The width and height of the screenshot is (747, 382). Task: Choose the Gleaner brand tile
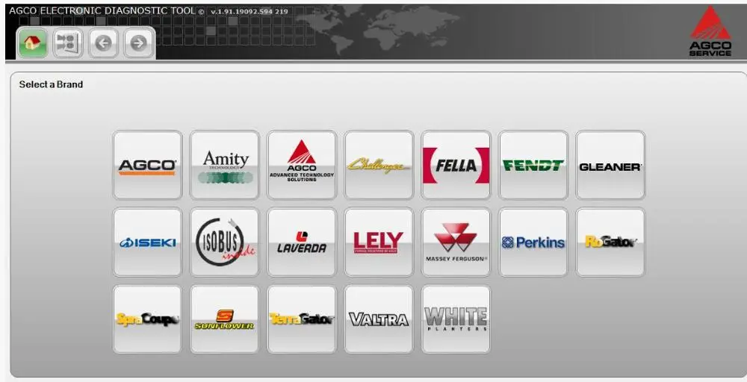tap(610, 165)
